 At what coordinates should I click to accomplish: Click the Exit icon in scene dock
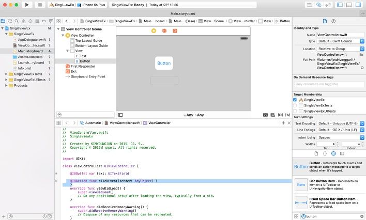(x=175, y=31)
